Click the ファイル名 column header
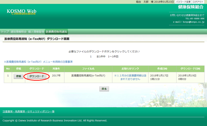The width and height of the screenshot is (207, 126). (88, 69)
